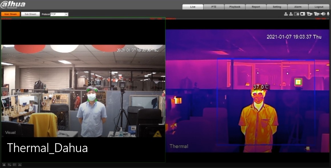Click the thermal timestamp 2021-01-07 19:03:37 Thu
Screen dimensions: 331x168
[294, 37]
